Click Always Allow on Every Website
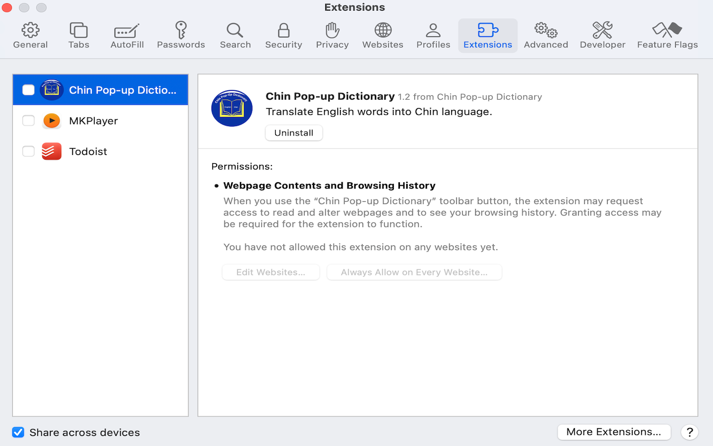Screen dimensions: 713x446 414,272
